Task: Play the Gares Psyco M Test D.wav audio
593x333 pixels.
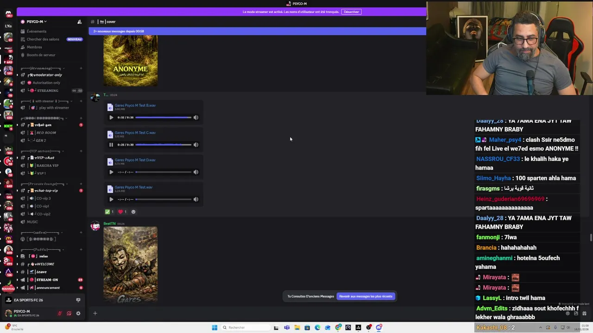Action: (111, 172)
